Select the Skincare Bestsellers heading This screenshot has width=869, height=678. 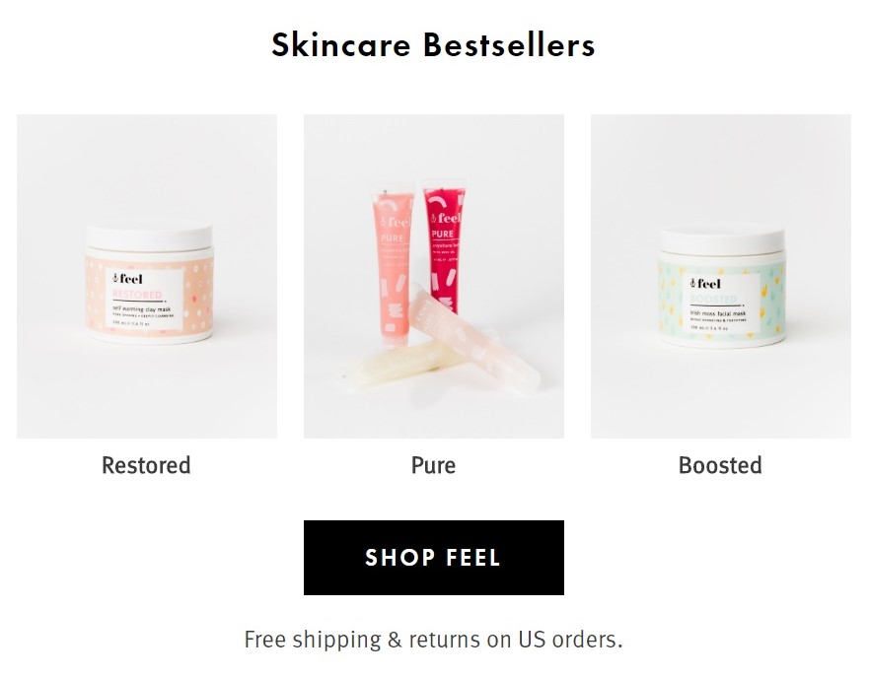coord(433,44)
